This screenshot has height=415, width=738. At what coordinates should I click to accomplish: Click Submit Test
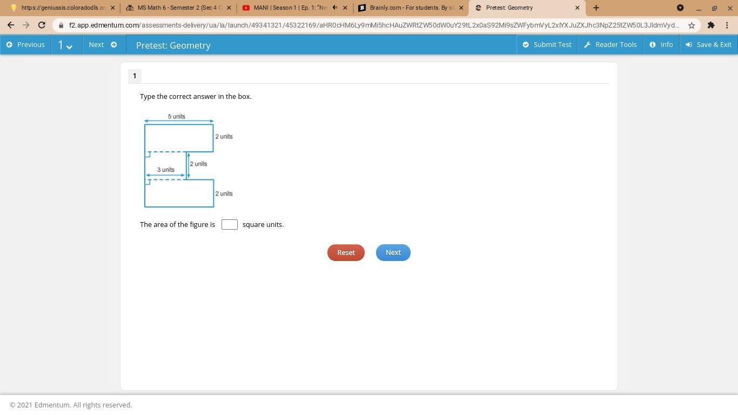547,45
